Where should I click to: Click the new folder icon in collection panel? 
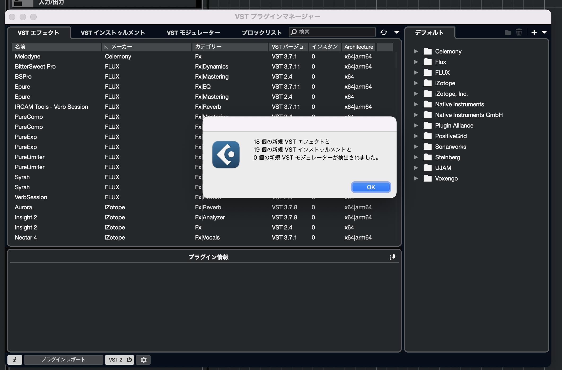pos(508,32)
